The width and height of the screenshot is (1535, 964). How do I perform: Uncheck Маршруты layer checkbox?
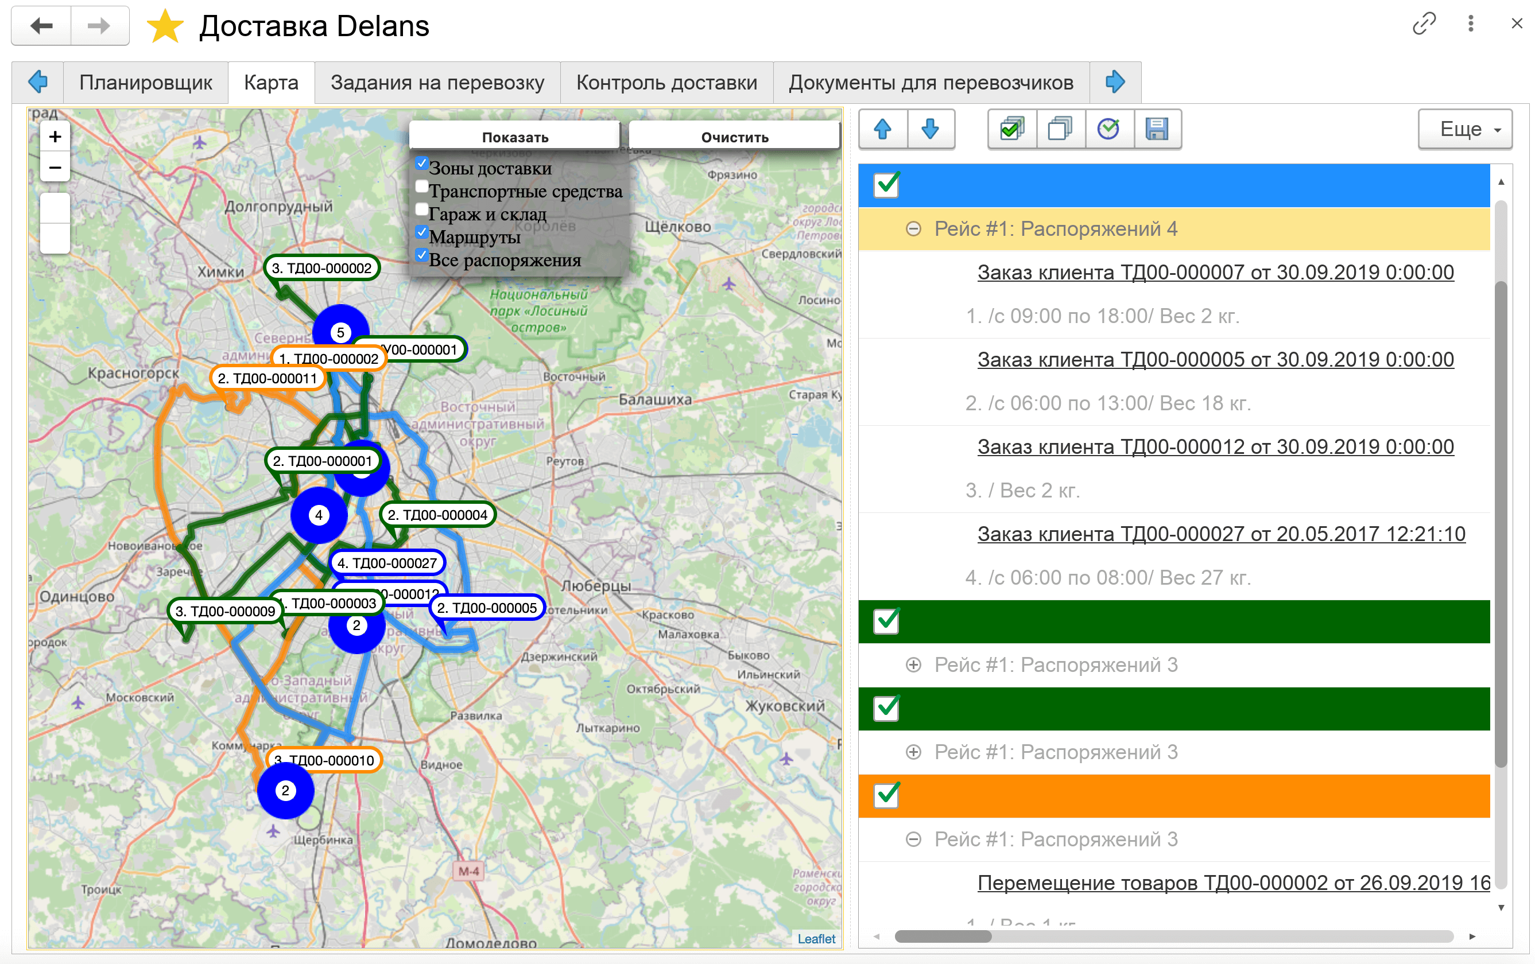pyautogui.click(x=421, y=232)
